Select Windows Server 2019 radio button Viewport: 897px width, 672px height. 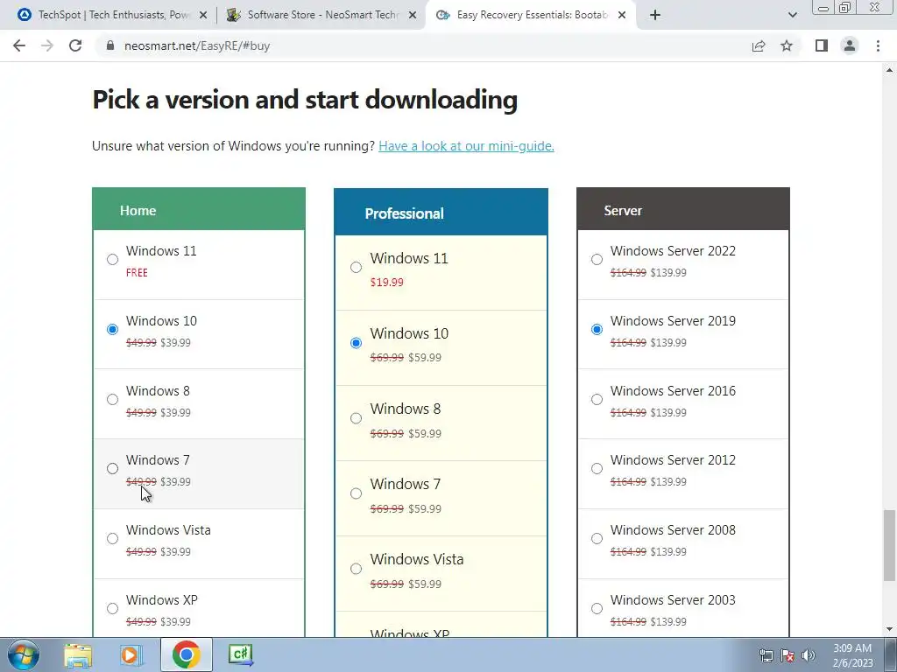click(597, 329)
